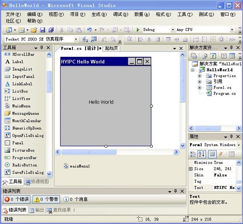Click the Save All icon

click(x=51, y=30)
